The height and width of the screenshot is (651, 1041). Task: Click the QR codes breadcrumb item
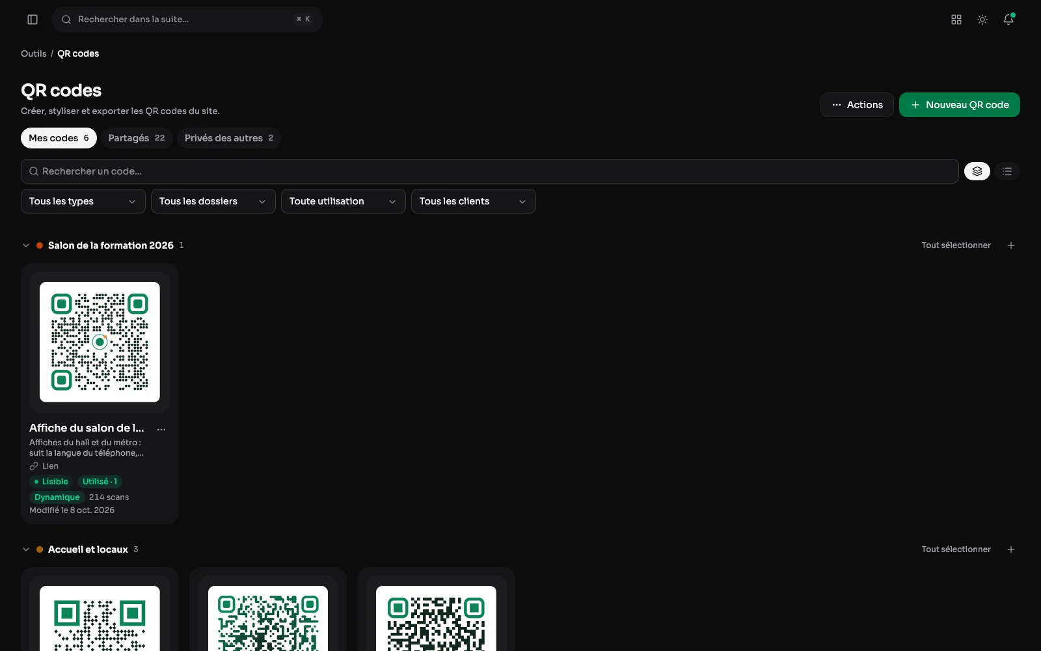point(78,53)
